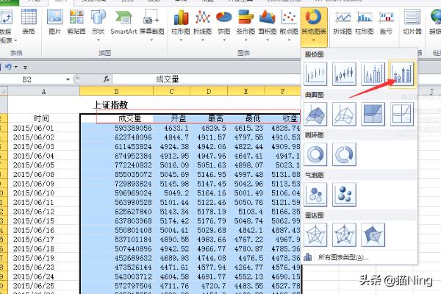Click the 成交量 header cell
441x294 pixels.
click(129, 118)
